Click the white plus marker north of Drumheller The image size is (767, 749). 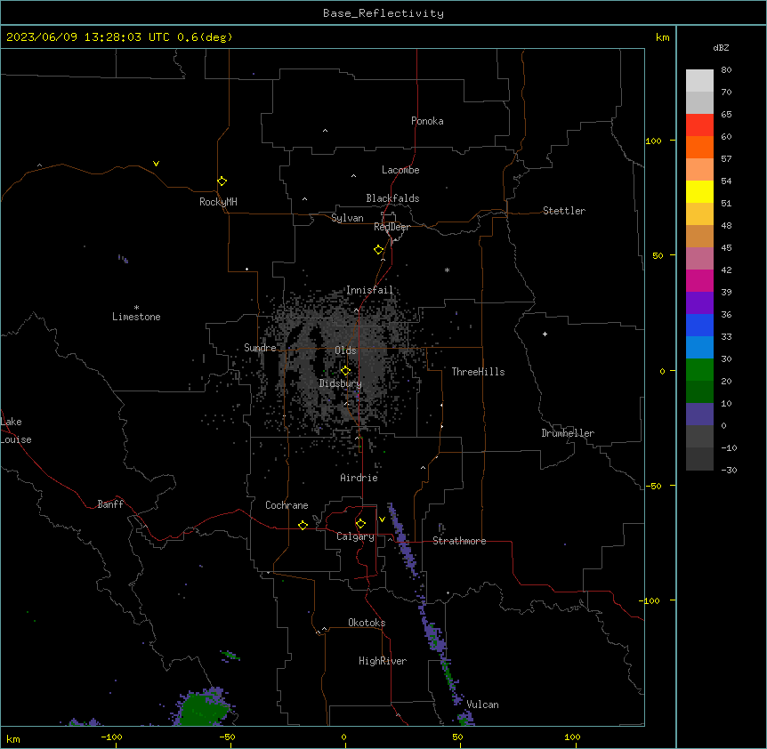[545, 334]
